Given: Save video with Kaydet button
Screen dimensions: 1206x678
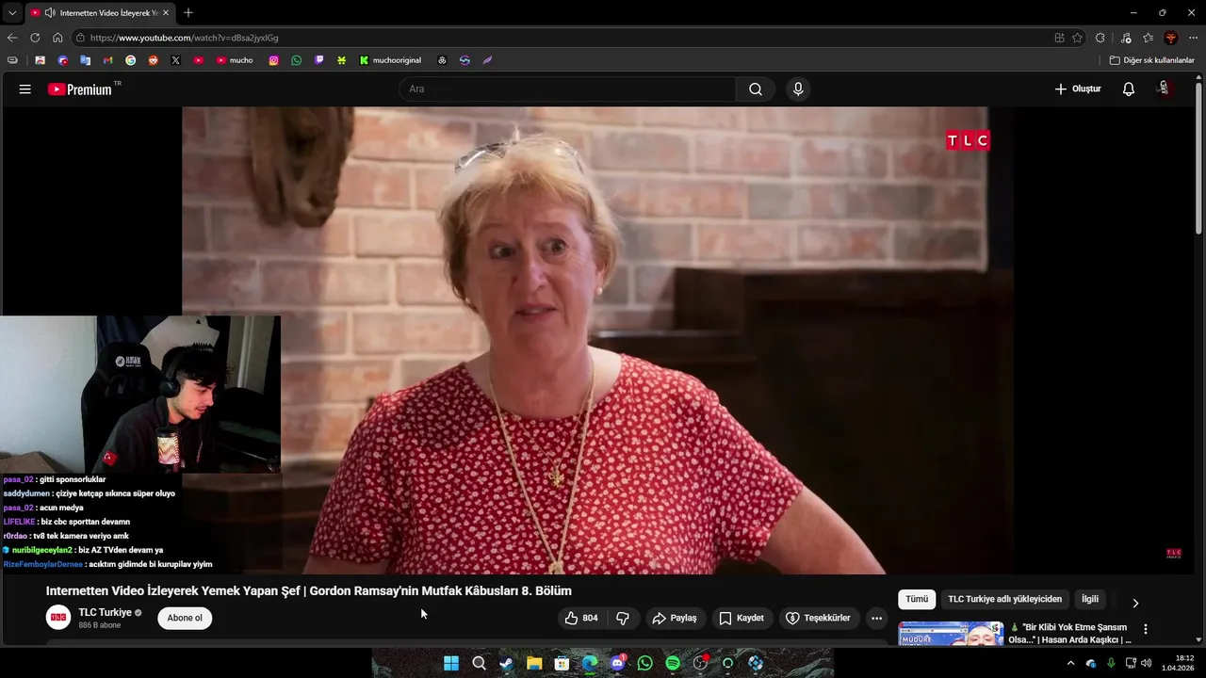Looking at the screenshot, I should click(741, 618).
